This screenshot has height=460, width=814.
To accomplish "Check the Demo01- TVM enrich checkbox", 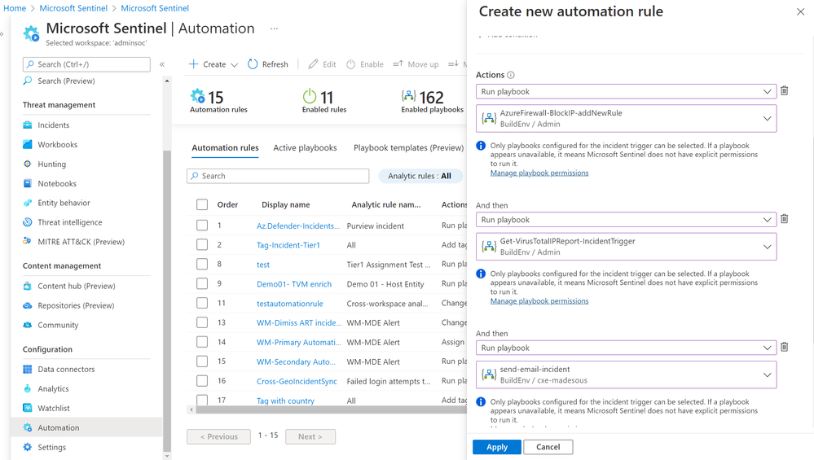I will pos(202,283).
